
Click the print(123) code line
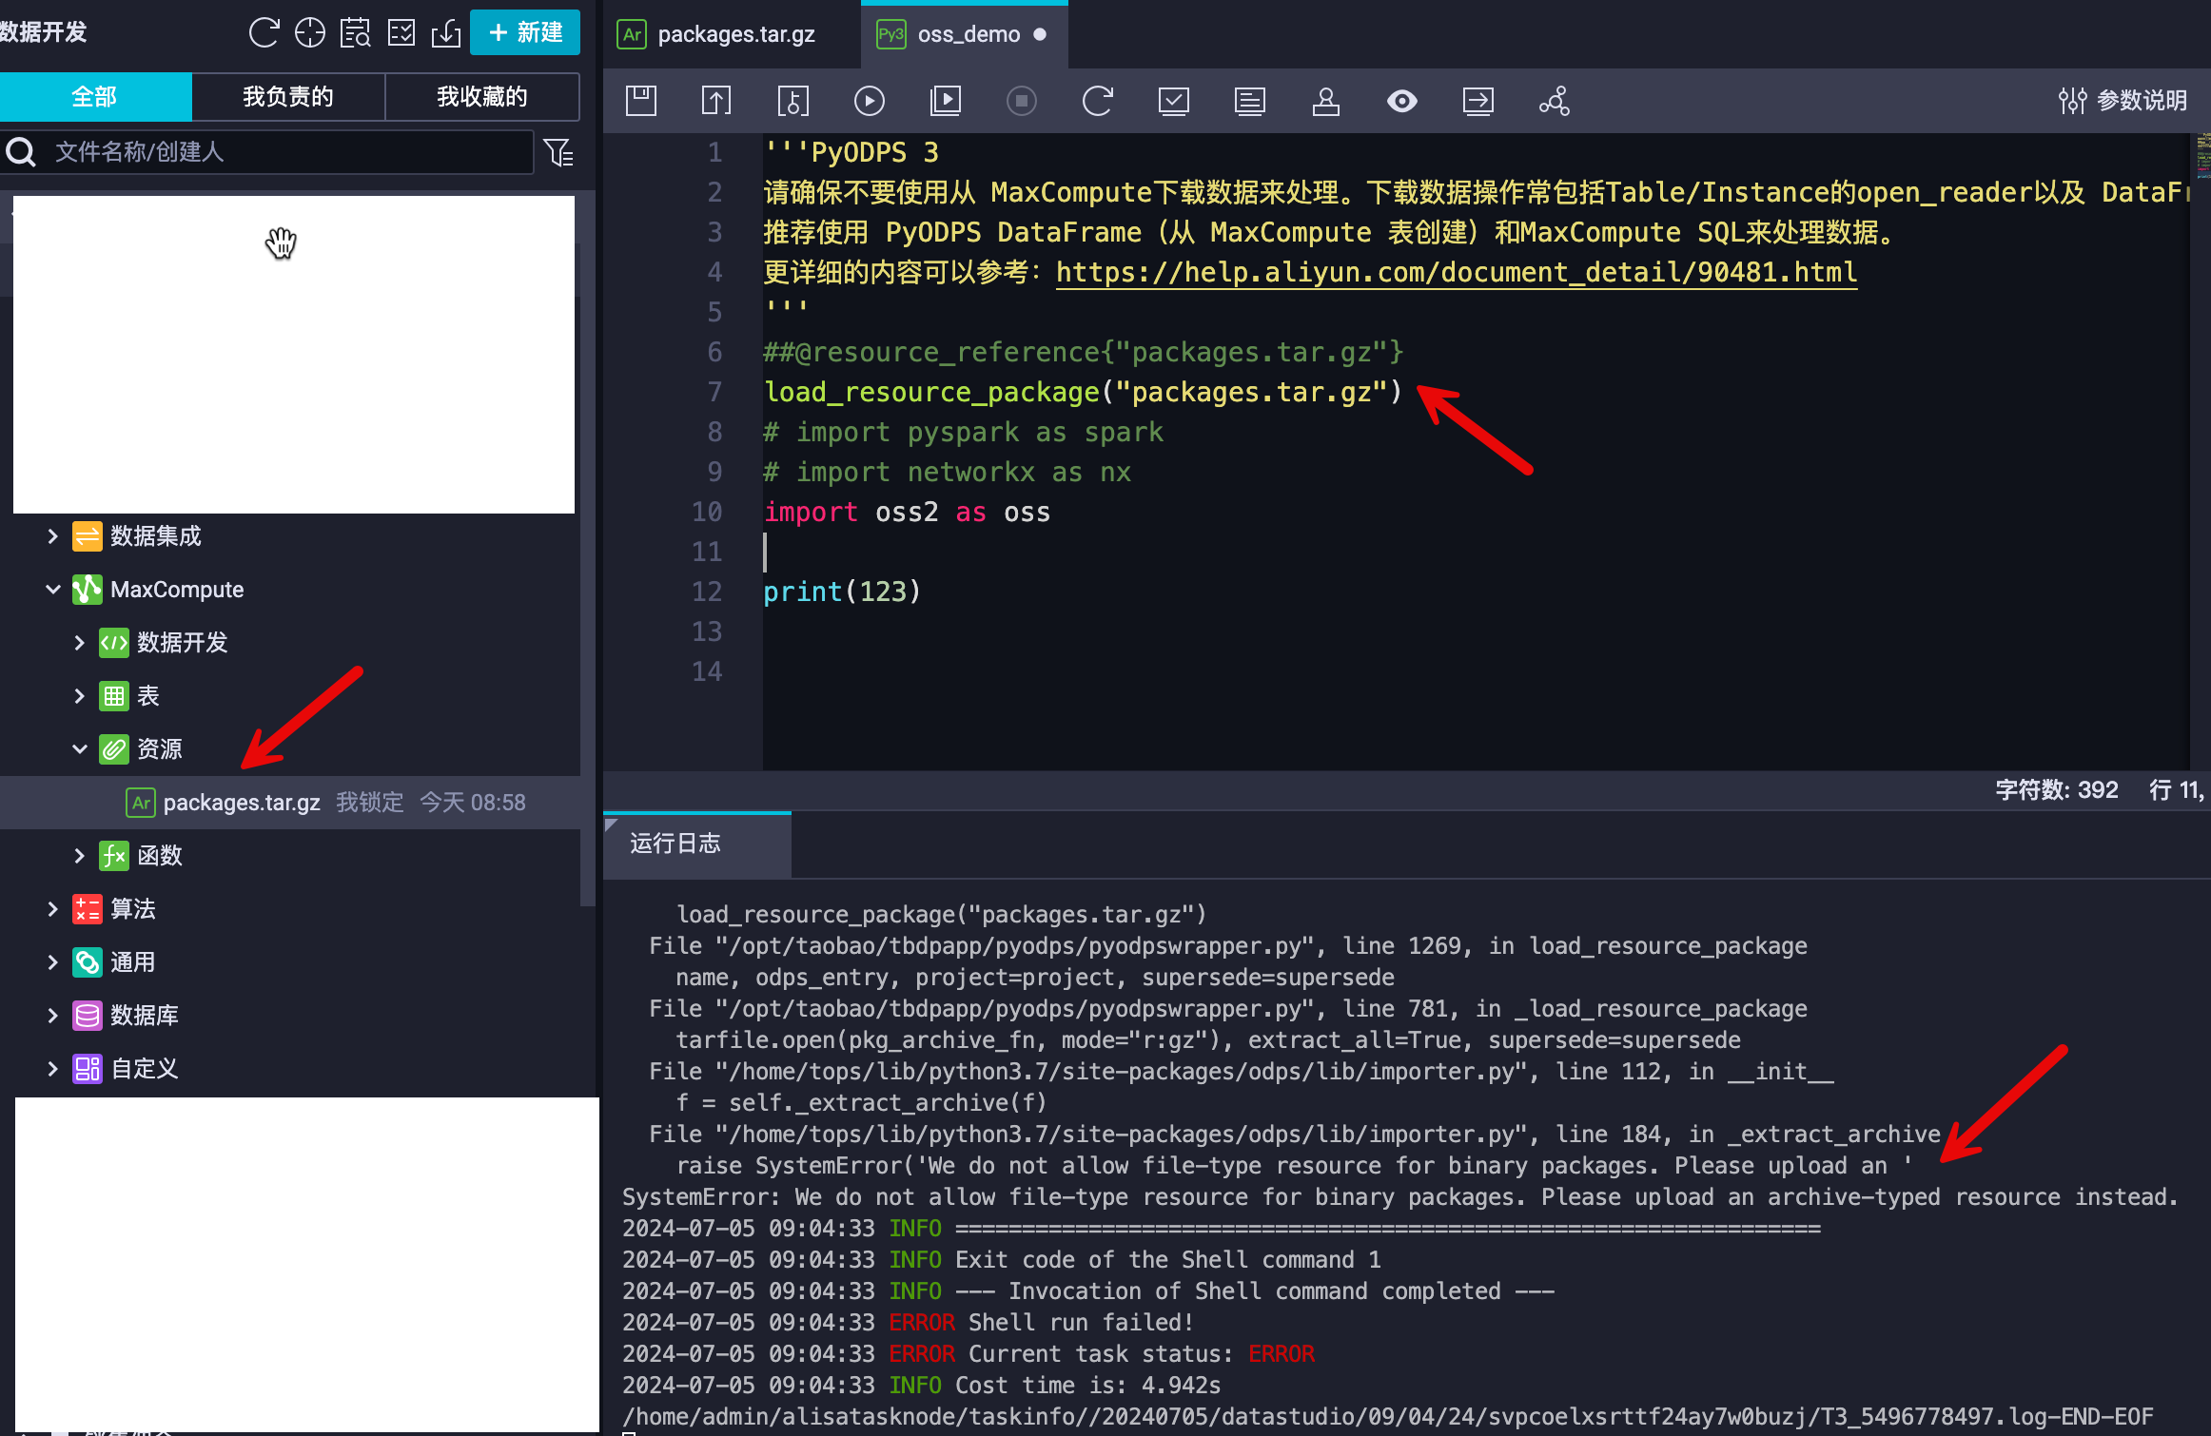[x=842, y=592]
